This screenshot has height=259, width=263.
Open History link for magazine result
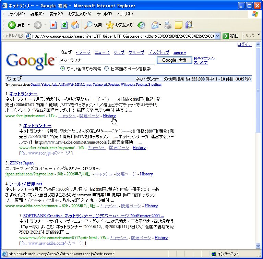click(x=139, y=148)
